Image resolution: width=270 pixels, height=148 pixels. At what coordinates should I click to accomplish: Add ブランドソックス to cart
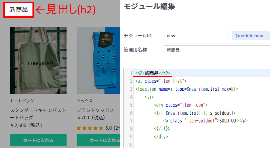pyautogui.click(x=98, y=140)
